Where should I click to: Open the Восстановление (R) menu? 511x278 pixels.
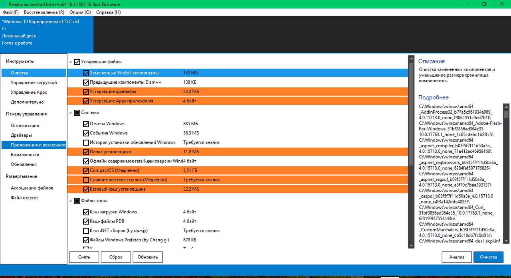click(x=44, y=12)
